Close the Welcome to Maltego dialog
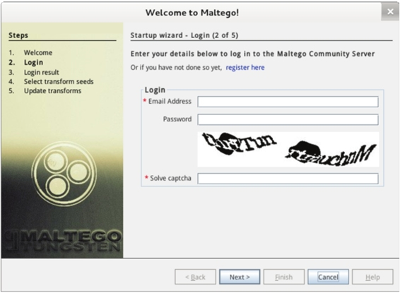 [390, 12]
